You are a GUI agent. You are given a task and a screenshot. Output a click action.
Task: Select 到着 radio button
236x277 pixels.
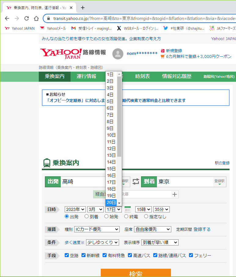tap(86, 216)
